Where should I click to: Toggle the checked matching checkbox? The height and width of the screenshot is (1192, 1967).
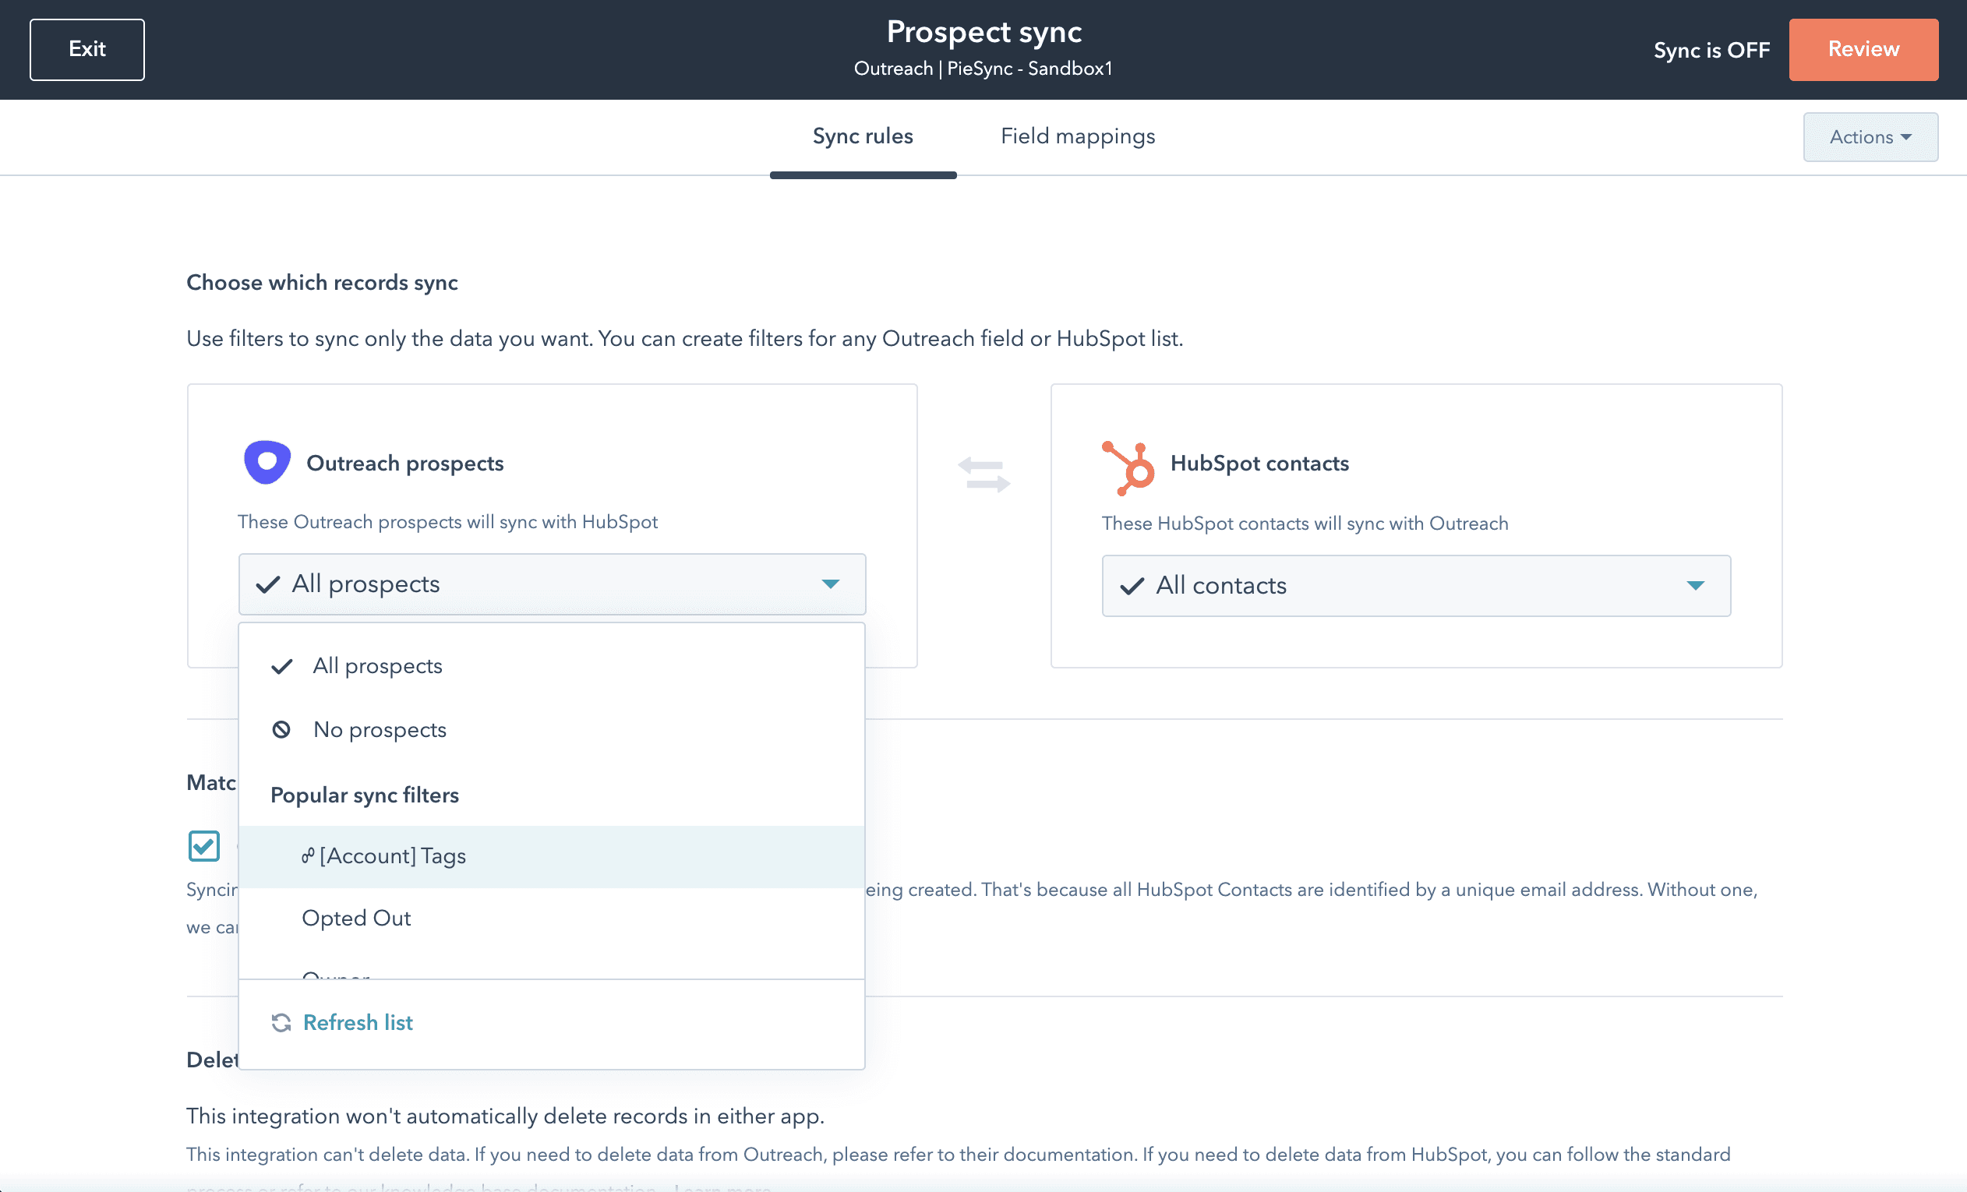pos(204,846)
